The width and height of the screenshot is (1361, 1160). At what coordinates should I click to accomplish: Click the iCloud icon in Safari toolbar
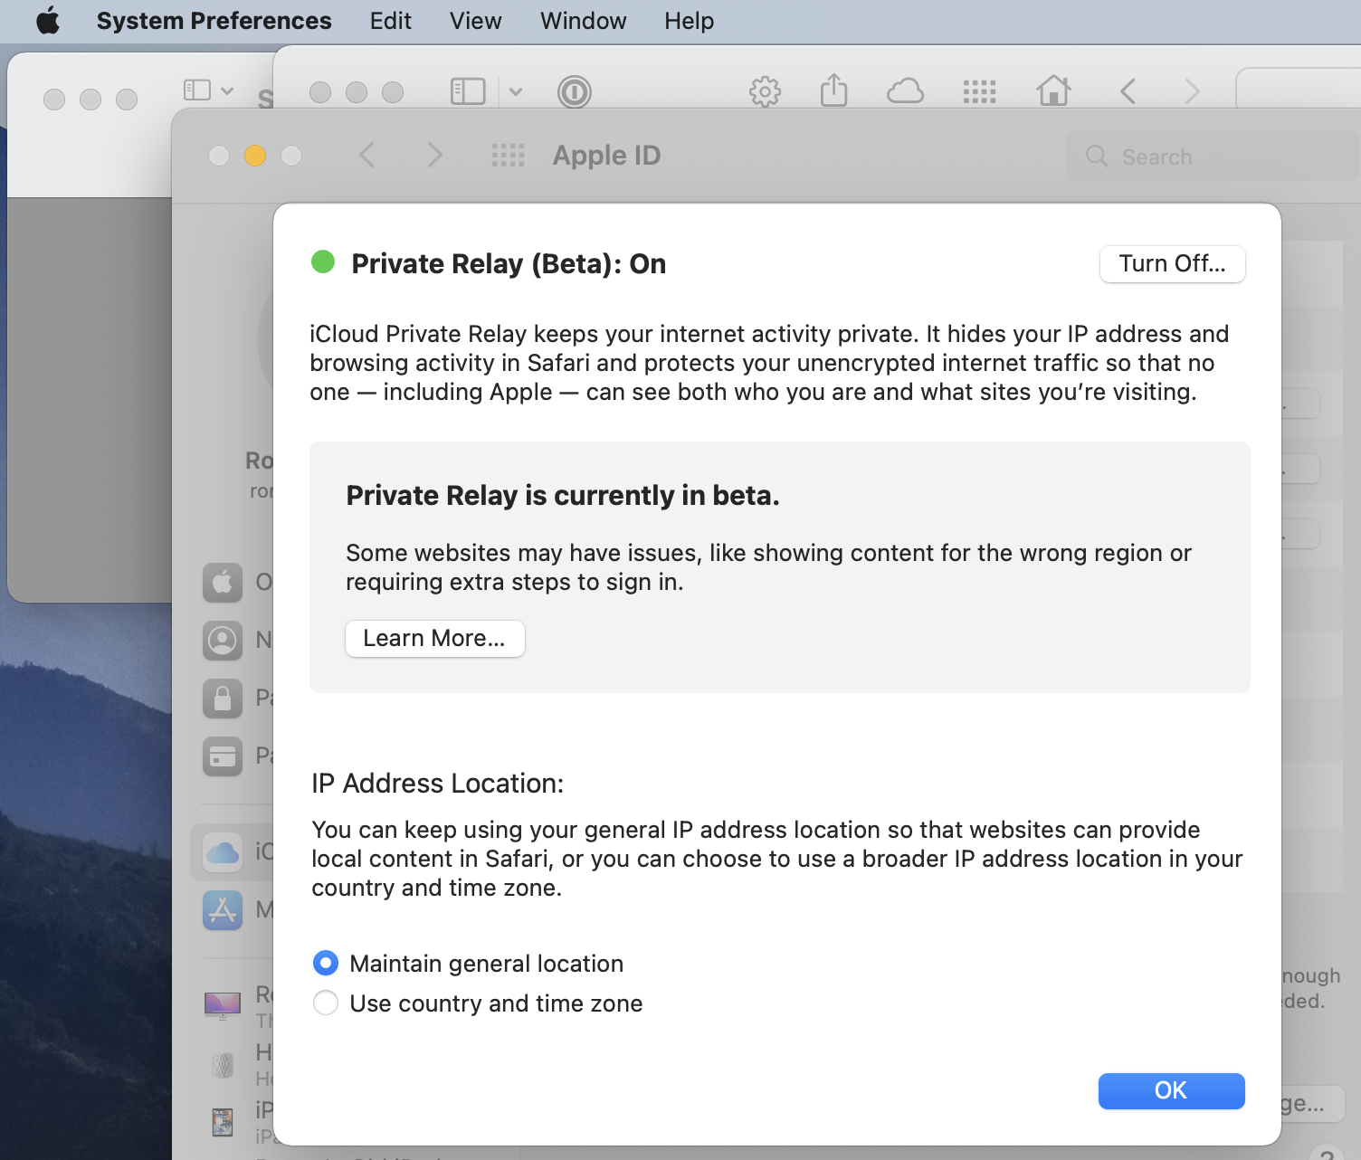point(906,91)
